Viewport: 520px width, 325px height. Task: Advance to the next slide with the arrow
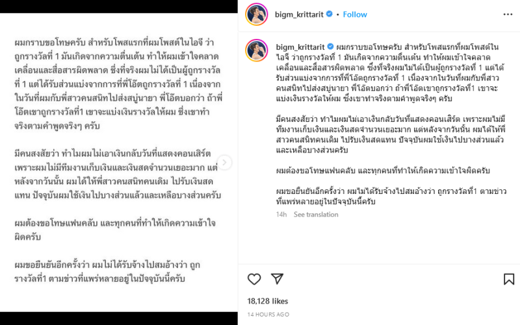coord(224,162)
